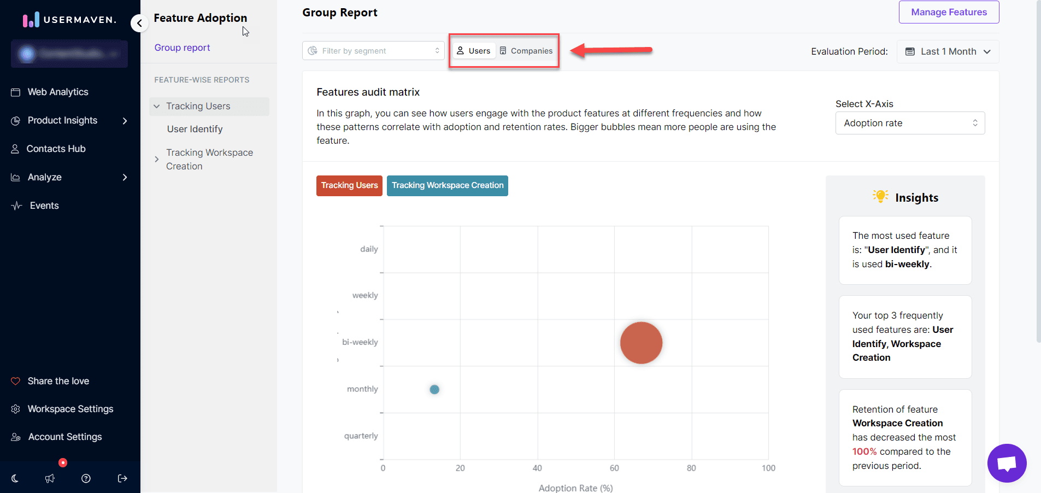Click the Manage Features button
Screen dimensions: 1041x493
pos(949,12)
